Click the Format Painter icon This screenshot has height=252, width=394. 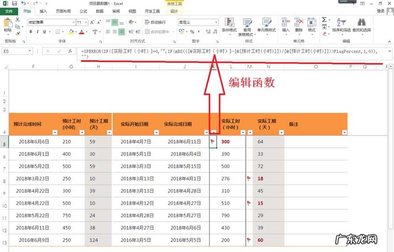17,34
